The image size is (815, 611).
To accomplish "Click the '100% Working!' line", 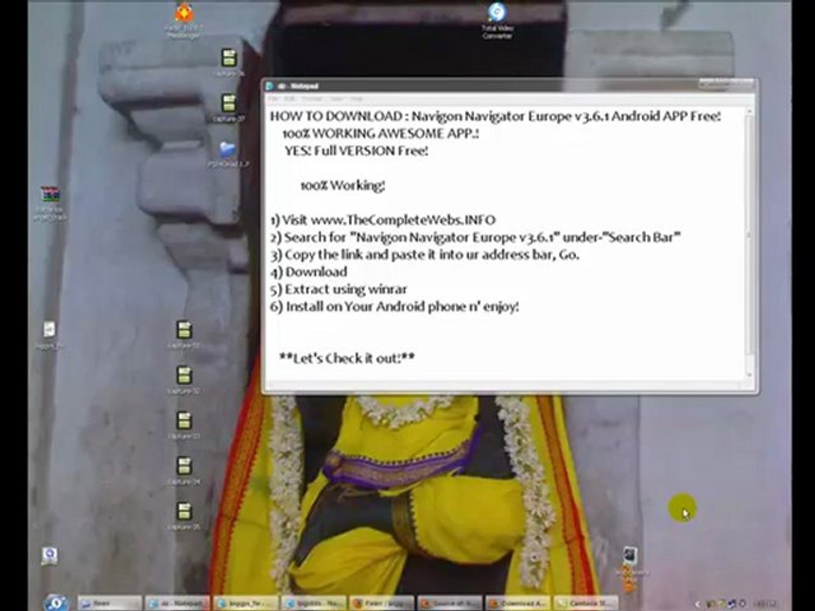I will (x=342, y=185).
